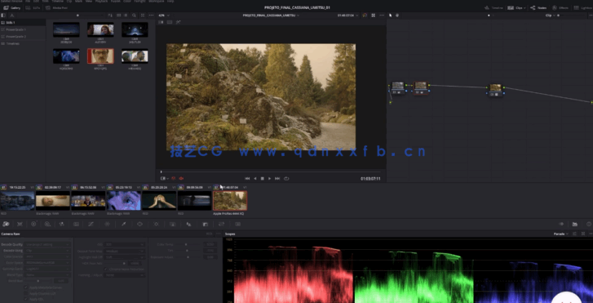Adjust the Exposure Adjust slider
This screenshot has width=593, height=303.
[188, 256]
